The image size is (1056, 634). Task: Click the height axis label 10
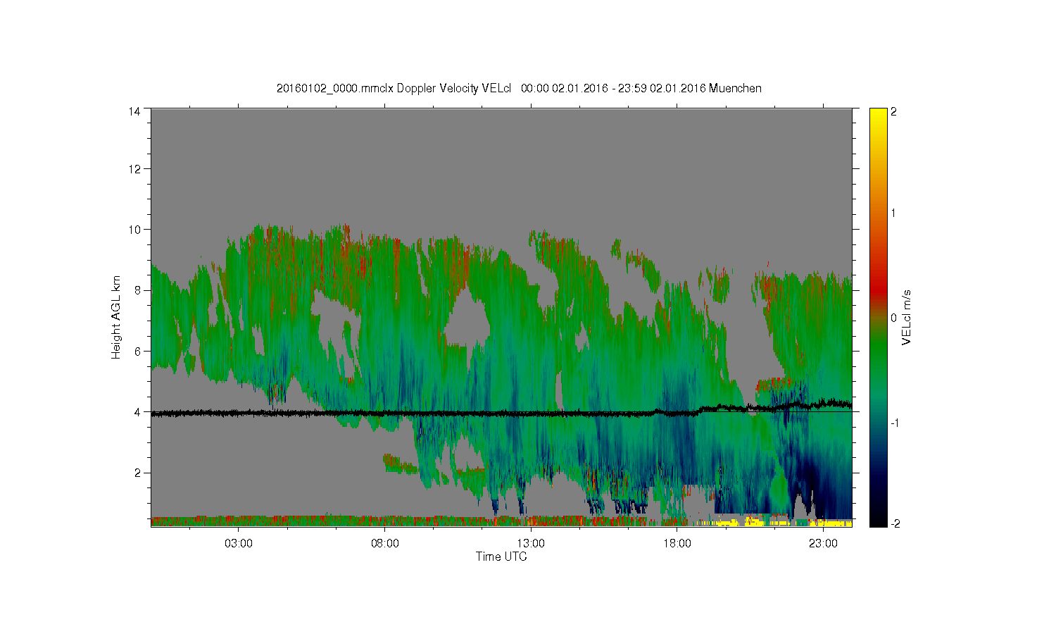pyautogui.click(x=134, y=229)
